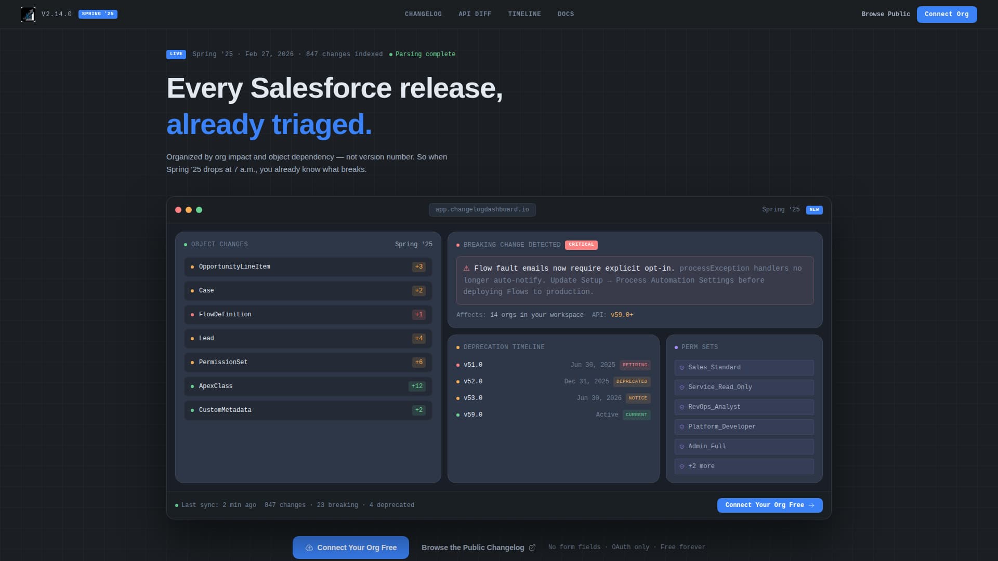
Task: Open the DOCS nav item
Action: (566, 14)
